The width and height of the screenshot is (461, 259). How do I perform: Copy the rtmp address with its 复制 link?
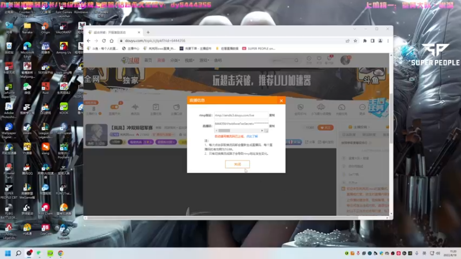tap(272, 116)
